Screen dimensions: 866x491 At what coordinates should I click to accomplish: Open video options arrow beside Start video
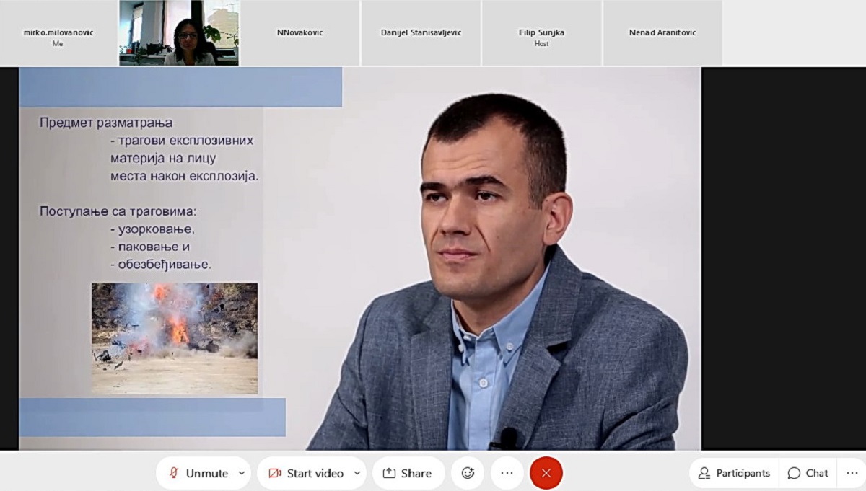coord(357,473)
